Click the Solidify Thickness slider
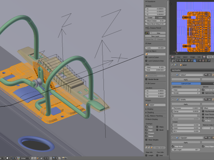This screenshot has height=160, width=214. [186, 108]
